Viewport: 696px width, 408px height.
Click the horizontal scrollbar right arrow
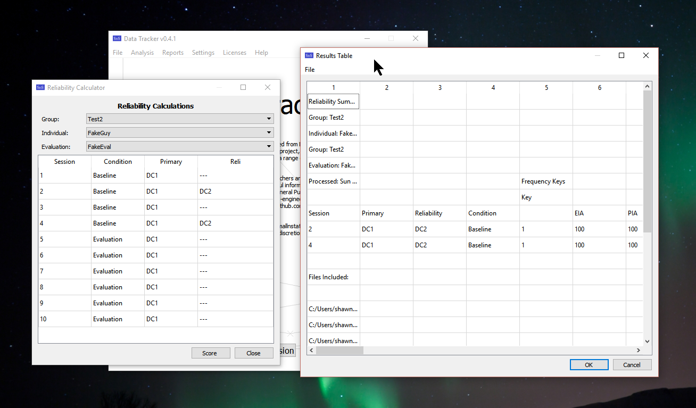639,351
